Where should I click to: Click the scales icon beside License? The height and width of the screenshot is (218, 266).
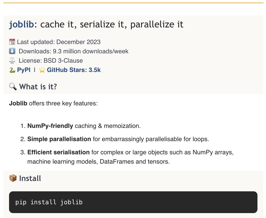pos(12,60)
